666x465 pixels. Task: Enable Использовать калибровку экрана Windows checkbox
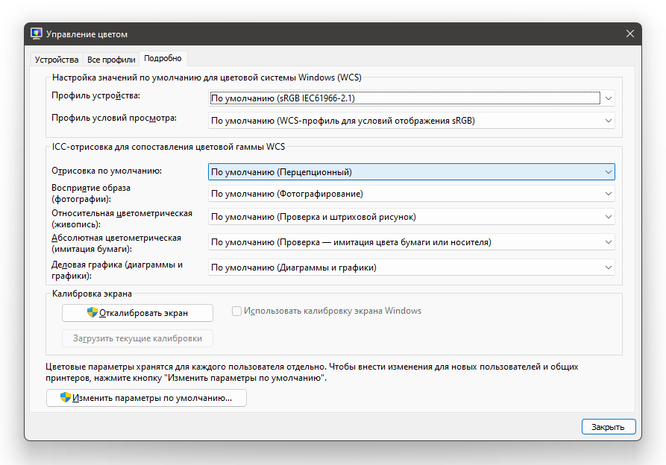click(237, 311)
